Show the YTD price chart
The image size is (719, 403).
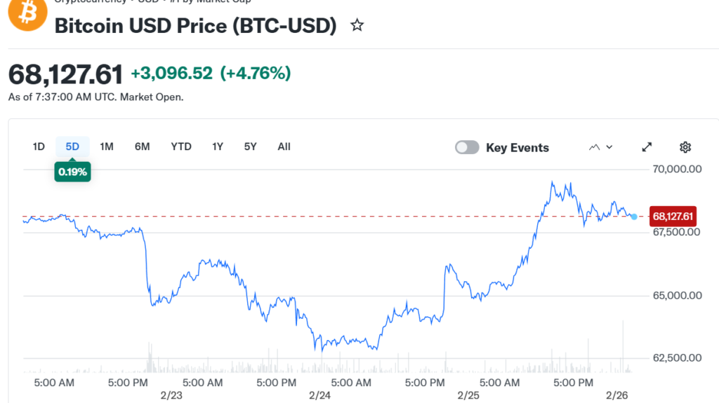point(181,146)
